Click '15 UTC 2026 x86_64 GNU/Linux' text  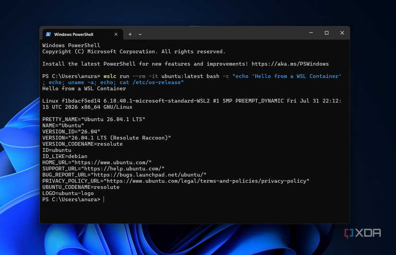click(87, 107)
